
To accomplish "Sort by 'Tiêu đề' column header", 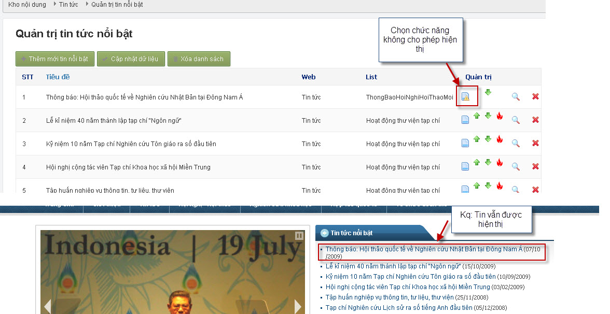I will click(58, 77).
